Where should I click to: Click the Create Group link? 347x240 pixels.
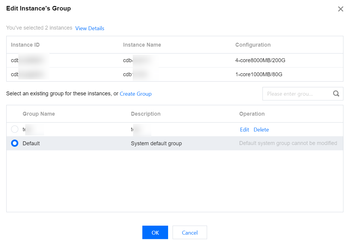[x=135, y=94]
